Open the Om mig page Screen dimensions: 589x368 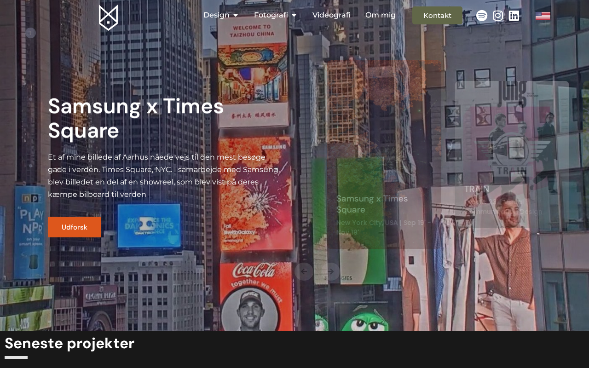pyautogui.click(x=381, y=15)
